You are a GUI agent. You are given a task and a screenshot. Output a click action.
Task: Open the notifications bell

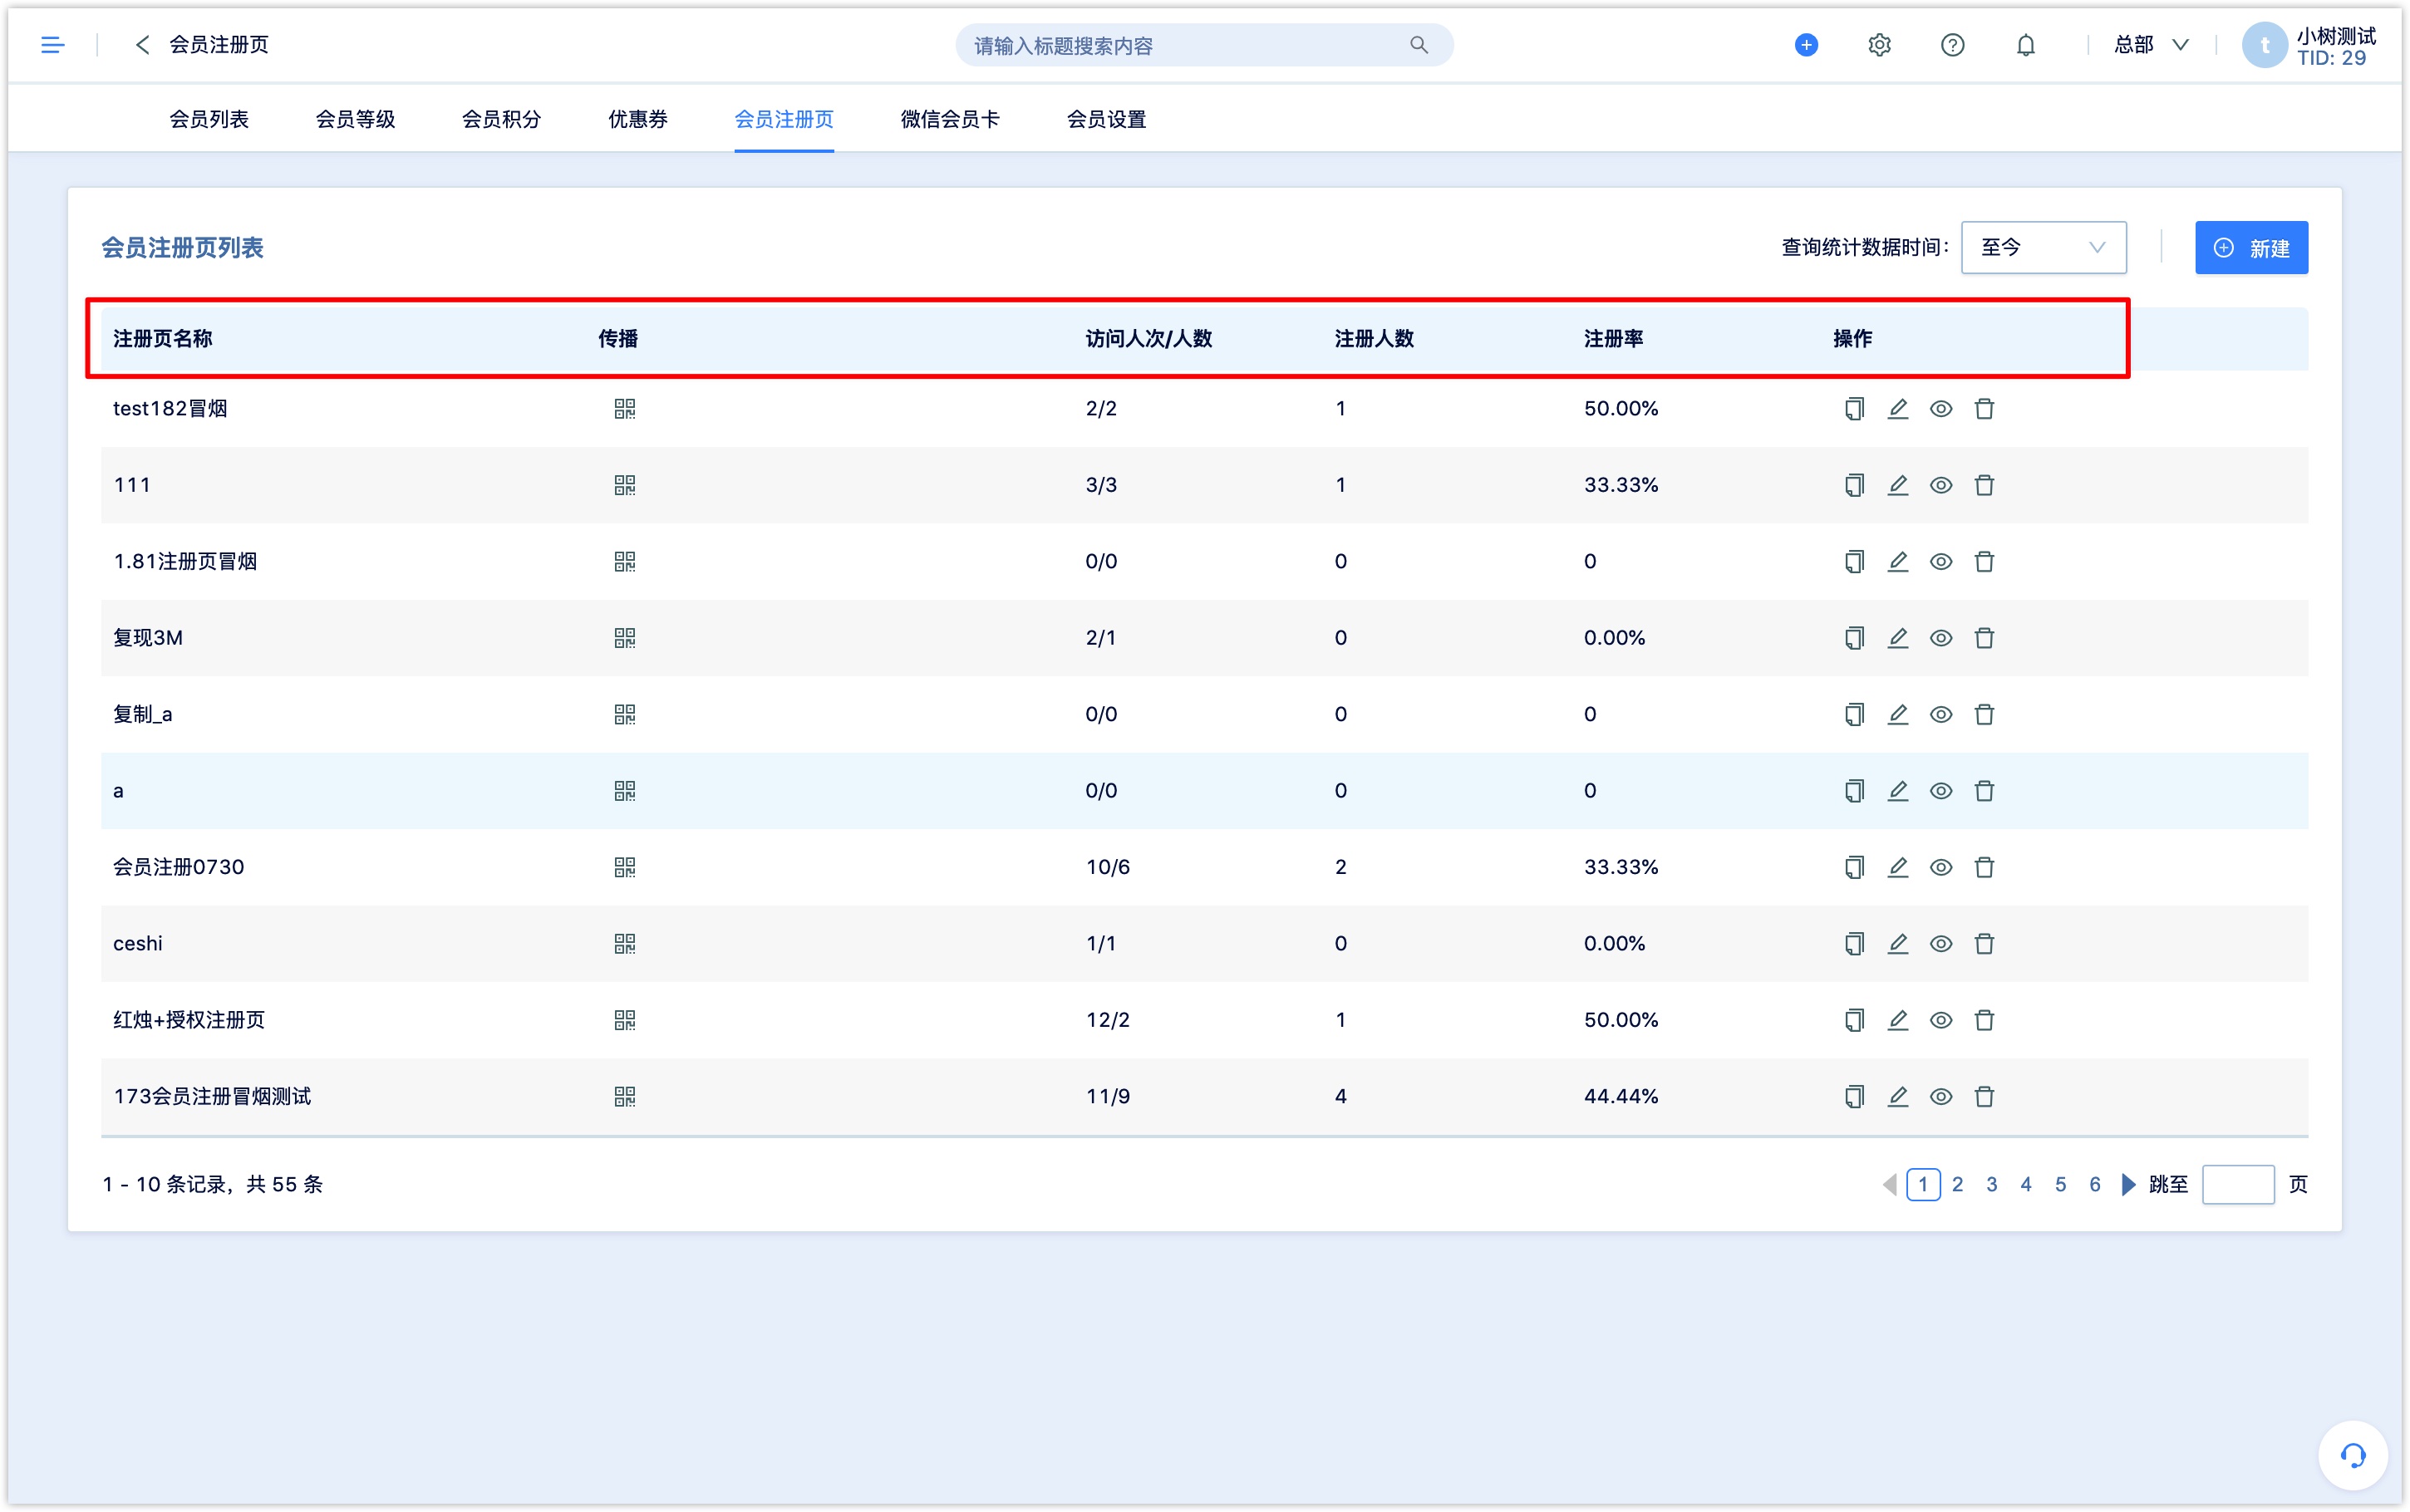(2025, 45)
